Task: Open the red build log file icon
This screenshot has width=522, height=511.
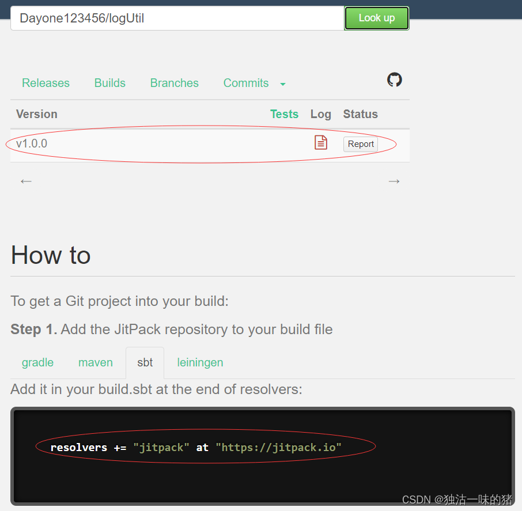Action: click(321, 142)
